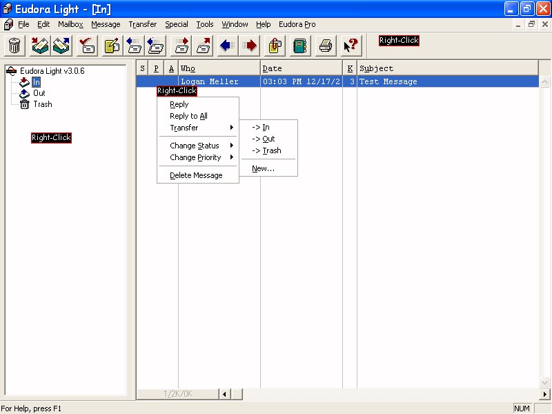The image size is (552, 414).
Task: Click vertical scrollbar down arrow
Action: click(x=544, y=382)
